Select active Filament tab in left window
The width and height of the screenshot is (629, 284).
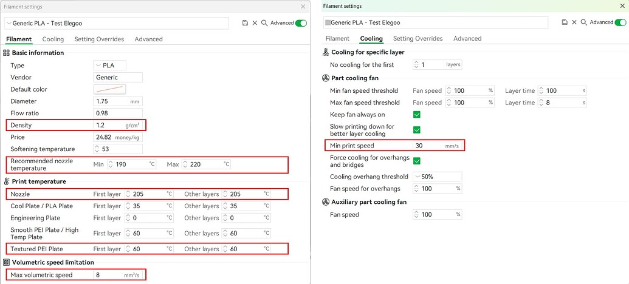pos(19,39)
